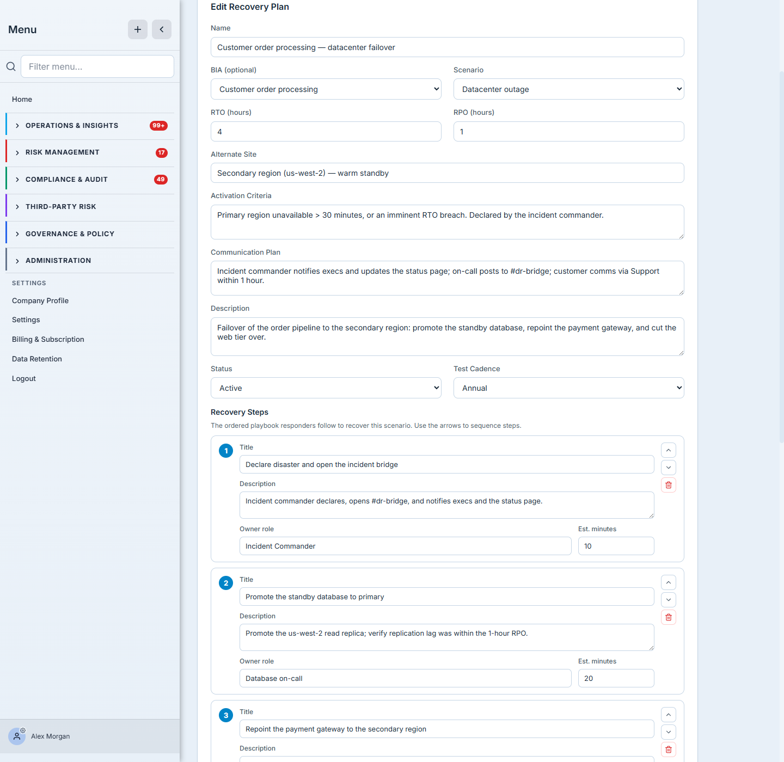Click step 1 Description textarea

[x=447, y=505]
